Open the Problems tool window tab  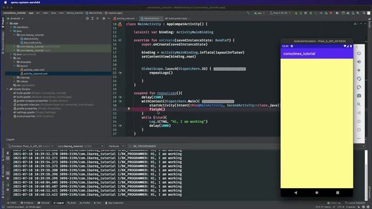pos(27,203)
